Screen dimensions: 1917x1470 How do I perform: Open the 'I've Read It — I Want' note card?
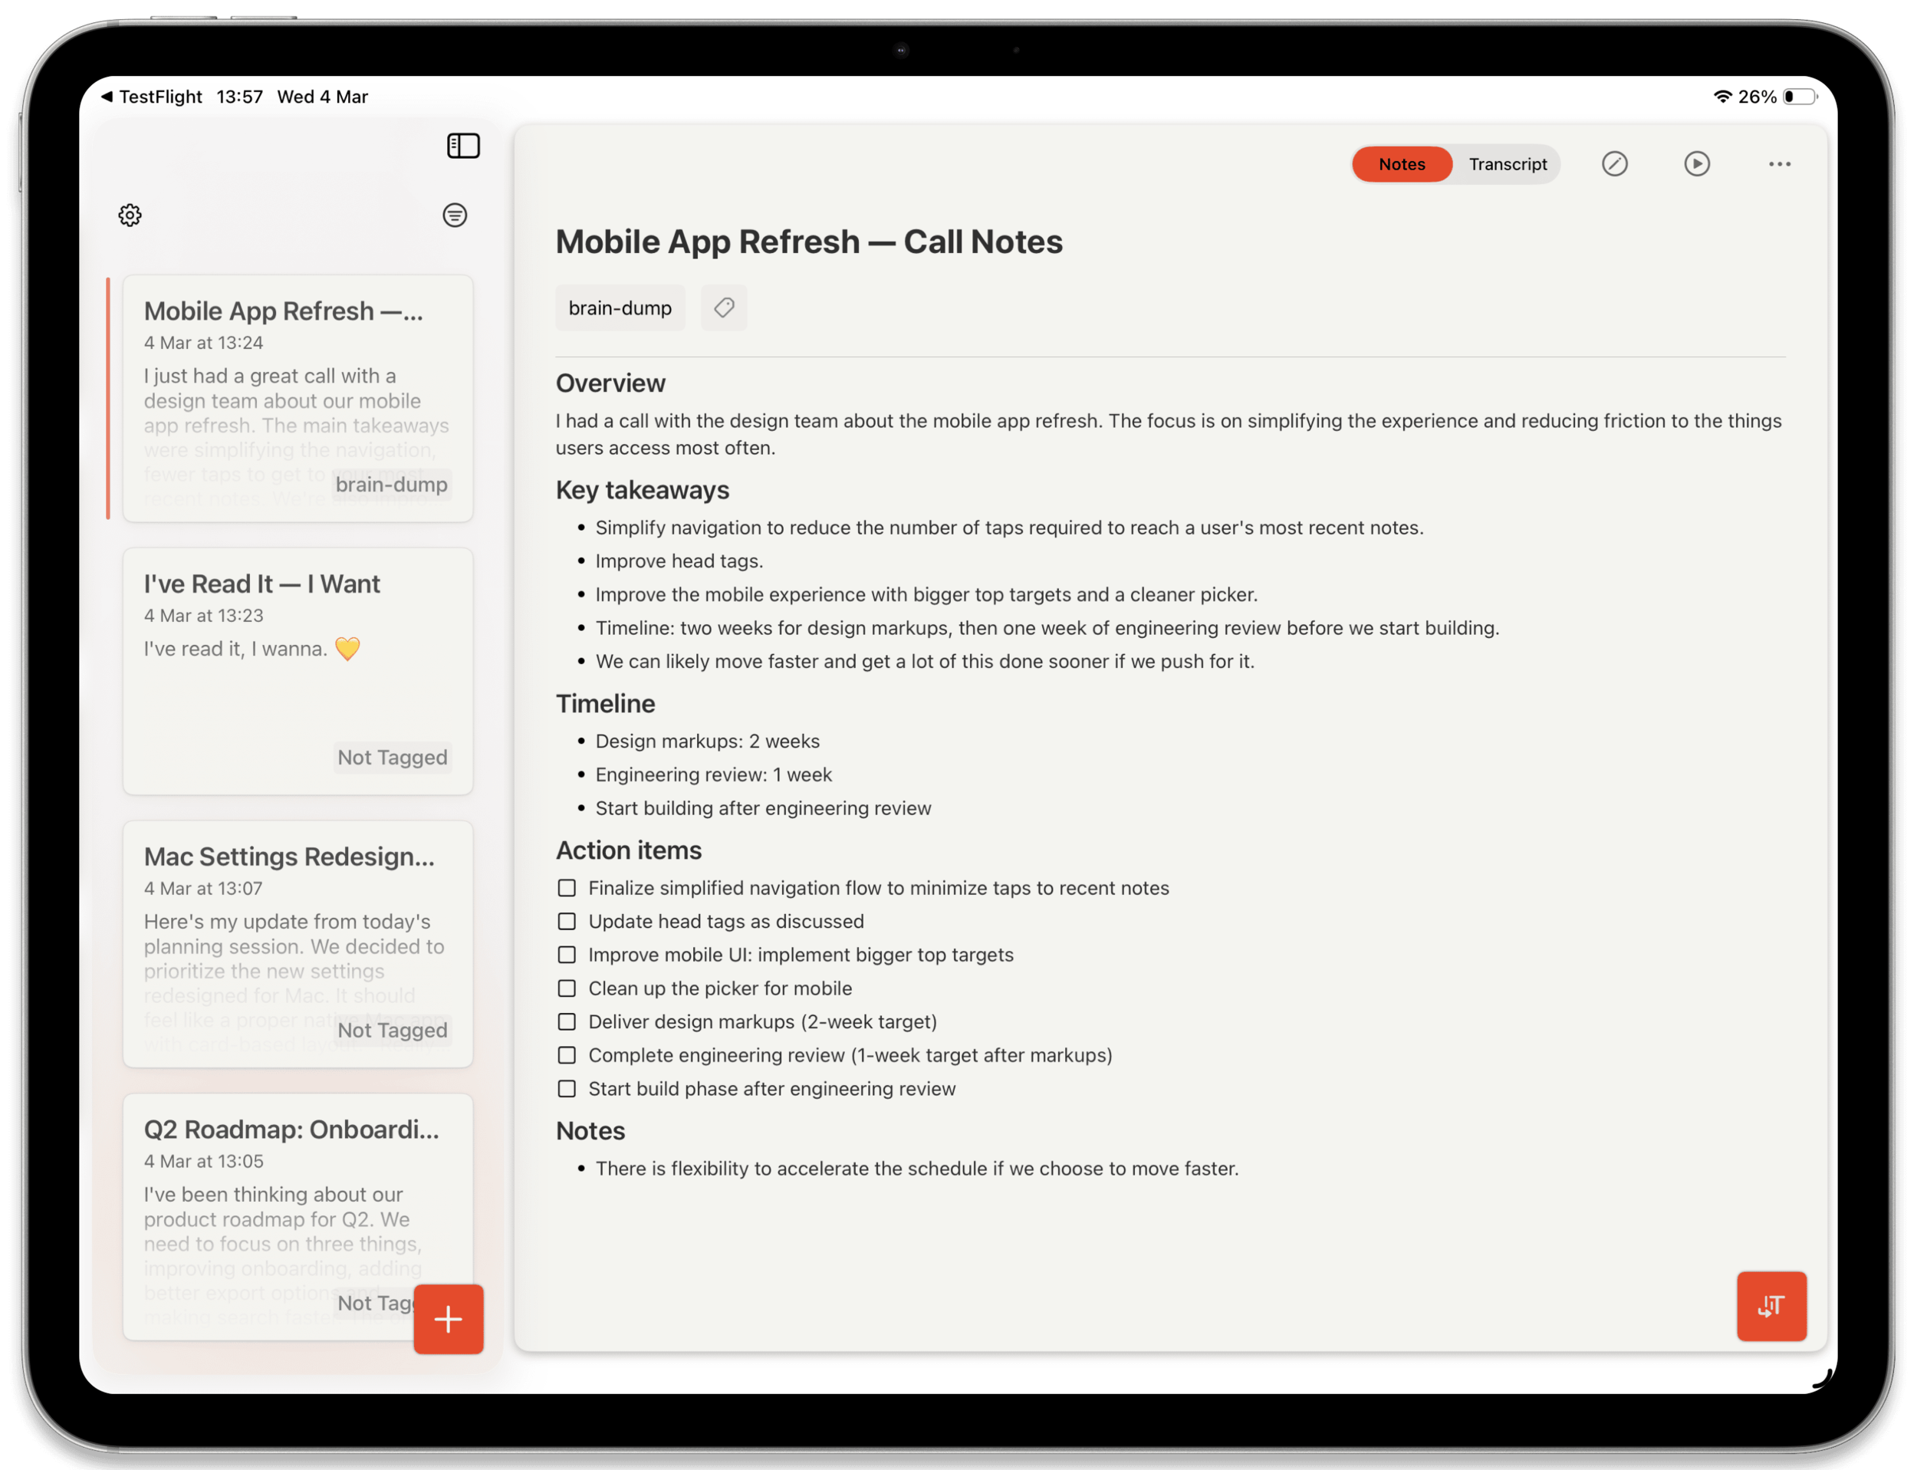click(298, 671)
